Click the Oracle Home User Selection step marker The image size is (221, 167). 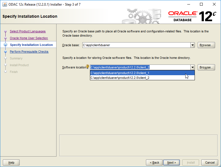click(x=6, y=38)
